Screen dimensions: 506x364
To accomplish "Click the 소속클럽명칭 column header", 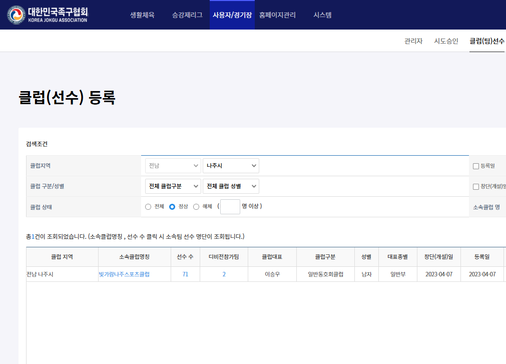I will pyautogui.click(x=135, y=257).
